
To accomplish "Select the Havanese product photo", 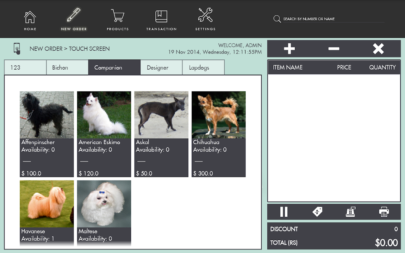I will 47,204.
